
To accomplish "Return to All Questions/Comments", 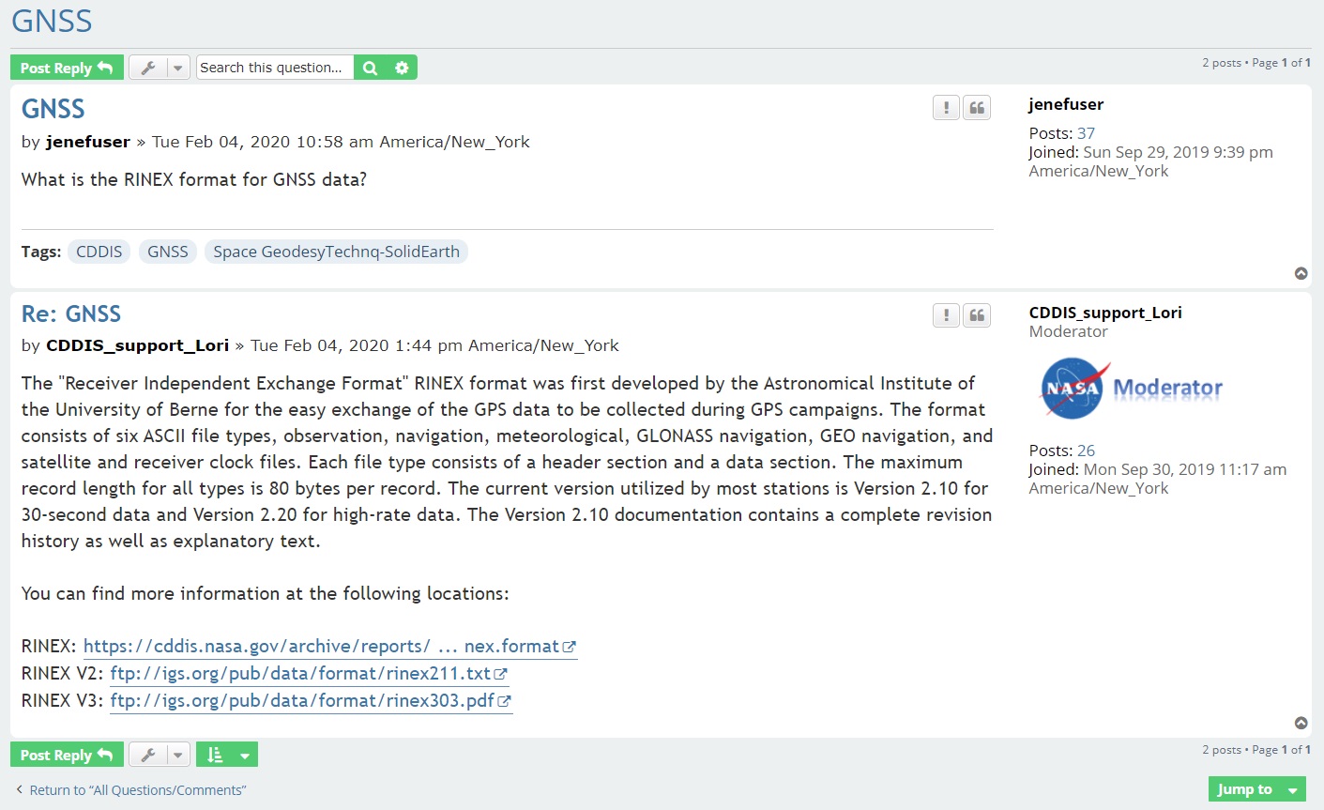I will click(130, 790).
